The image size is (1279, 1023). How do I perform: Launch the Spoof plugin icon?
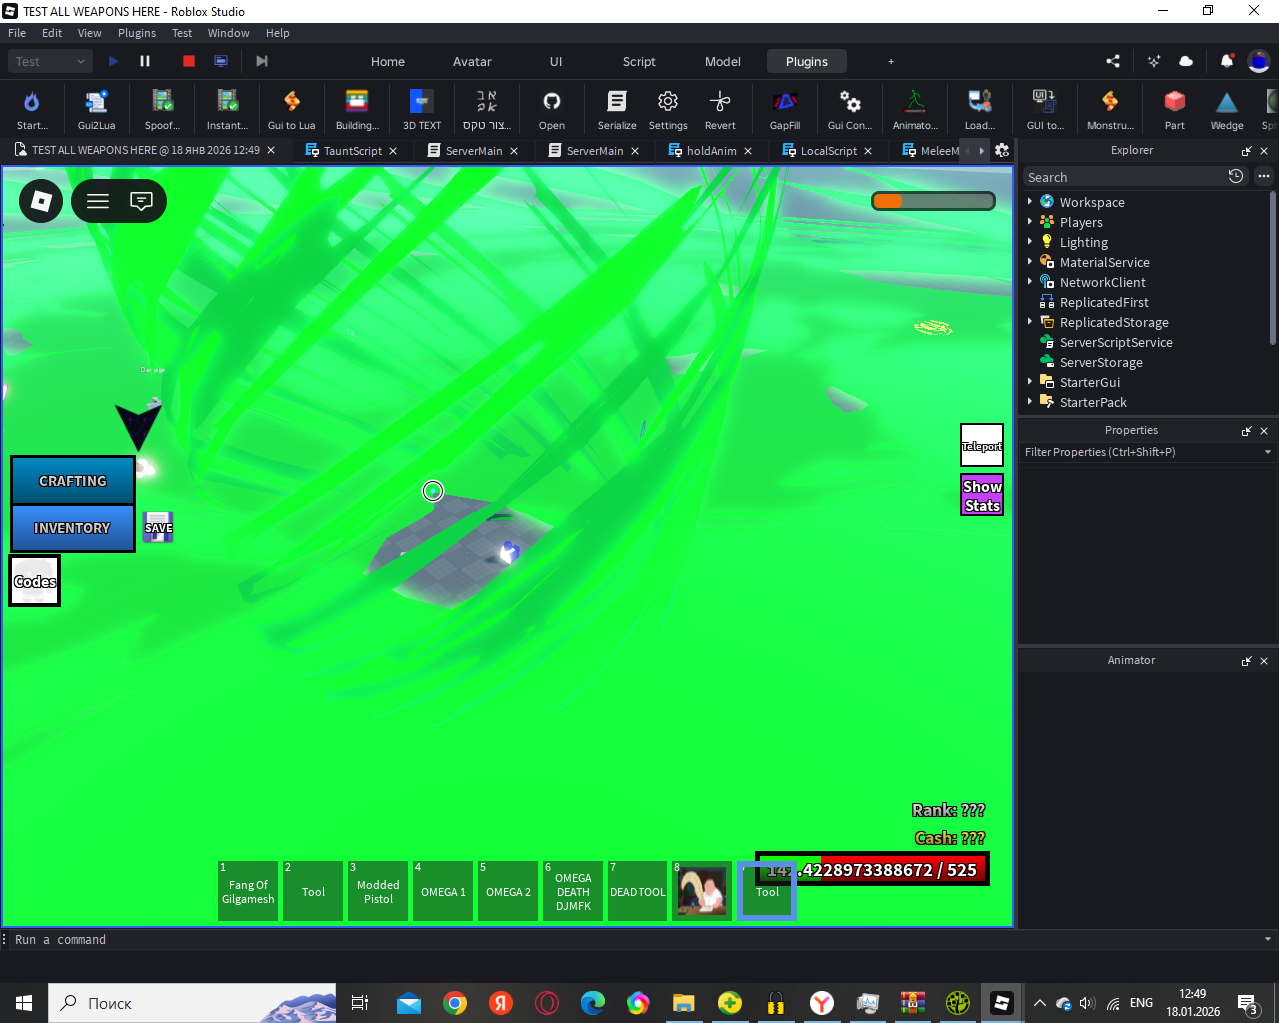click(162, 109)
